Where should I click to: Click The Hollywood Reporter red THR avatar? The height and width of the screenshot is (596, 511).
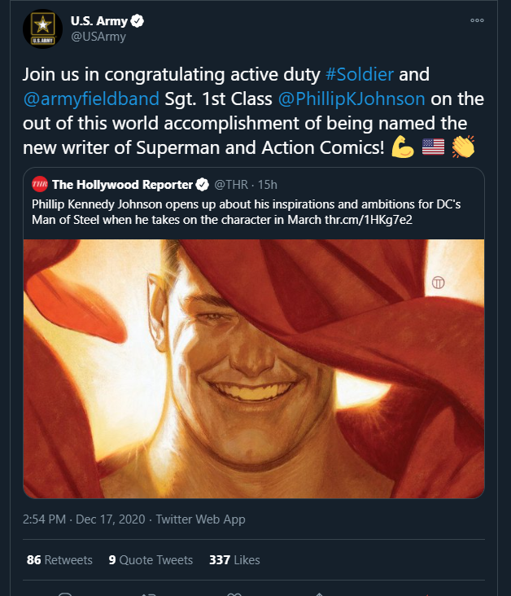pyautogui.click(x=40, y=184)
